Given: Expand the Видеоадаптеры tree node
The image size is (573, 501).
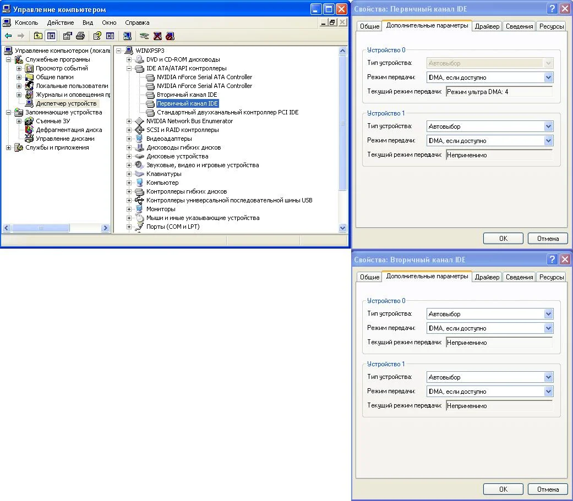Looking at the screenshot, I should pos(129,139).
